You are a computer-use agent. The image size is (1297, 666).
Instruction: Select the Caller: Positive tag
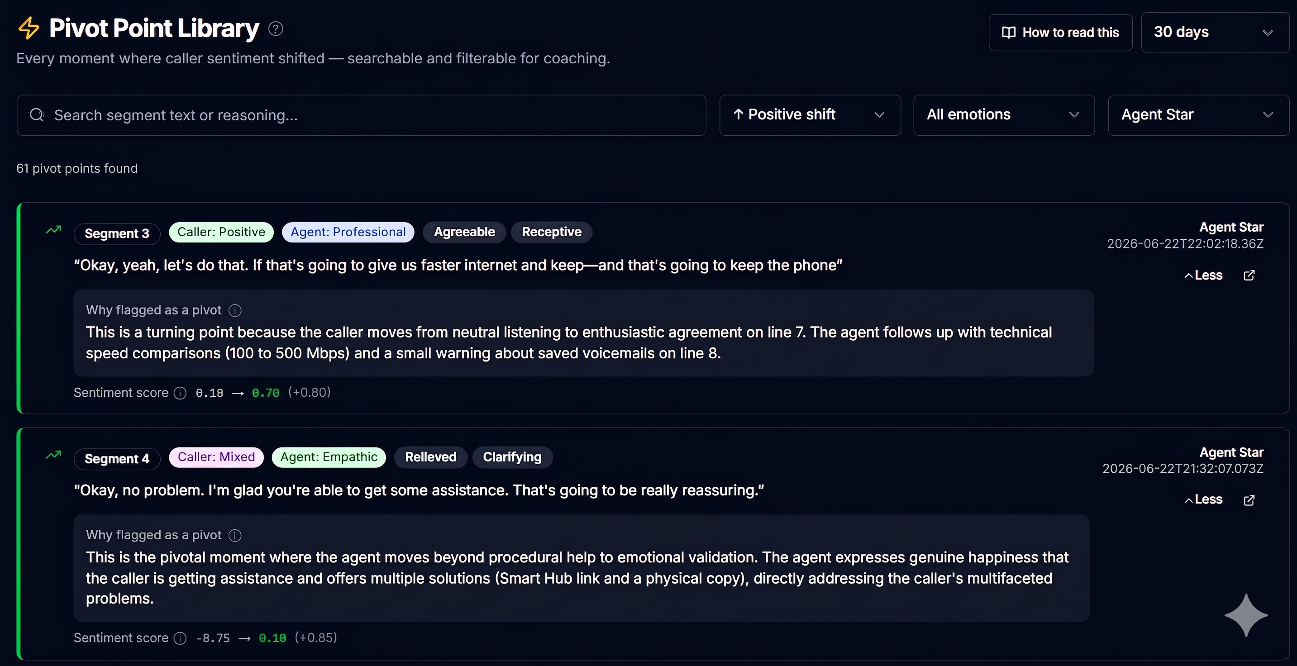click(x=221, y=232)
